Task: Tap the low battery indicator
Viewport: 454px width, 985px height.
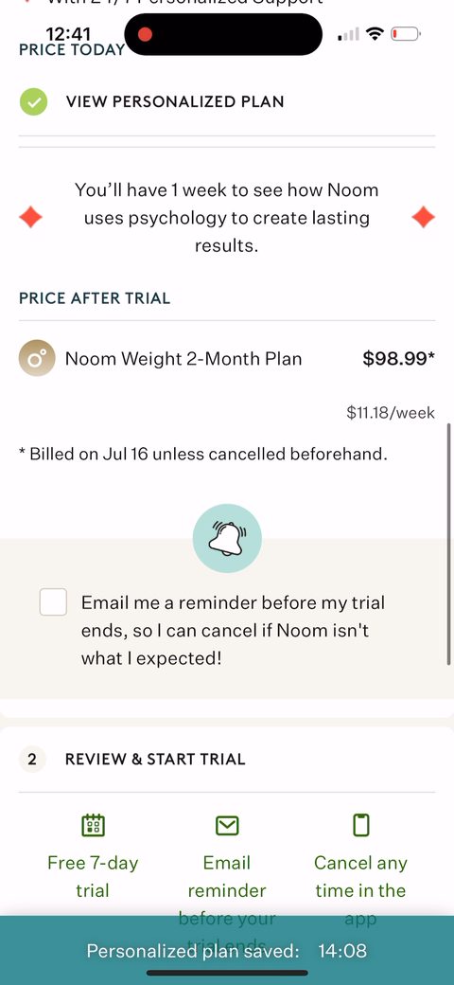Action: (x=405, y=34)
